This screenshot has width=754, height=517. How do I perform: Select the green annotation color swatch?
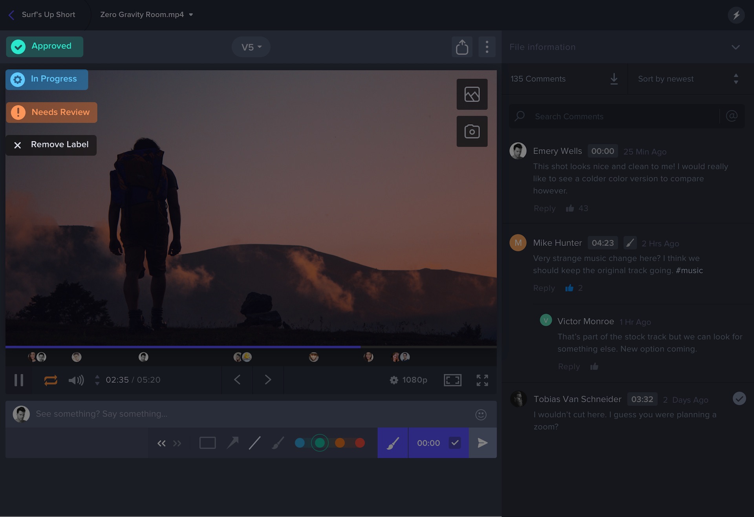click(320, 443)
